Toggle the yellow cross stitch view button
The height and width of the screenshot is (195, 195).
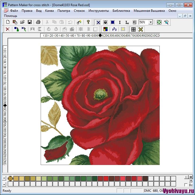141,29
